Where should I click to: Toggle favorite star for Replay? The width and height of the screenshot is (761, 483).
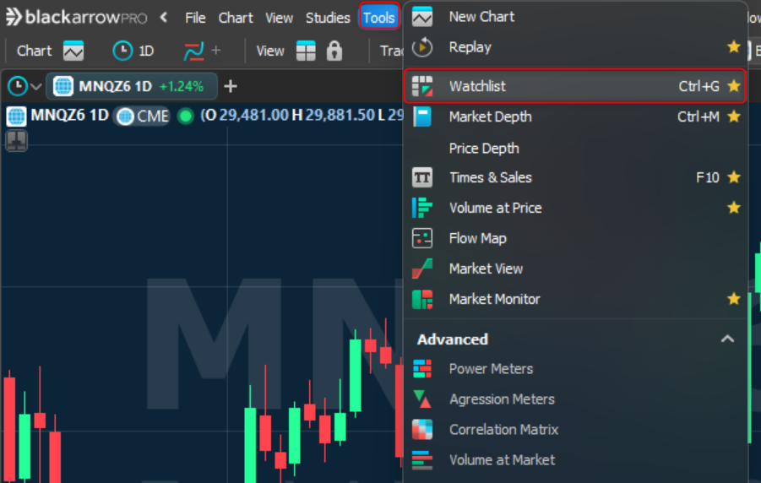(733, 47)
